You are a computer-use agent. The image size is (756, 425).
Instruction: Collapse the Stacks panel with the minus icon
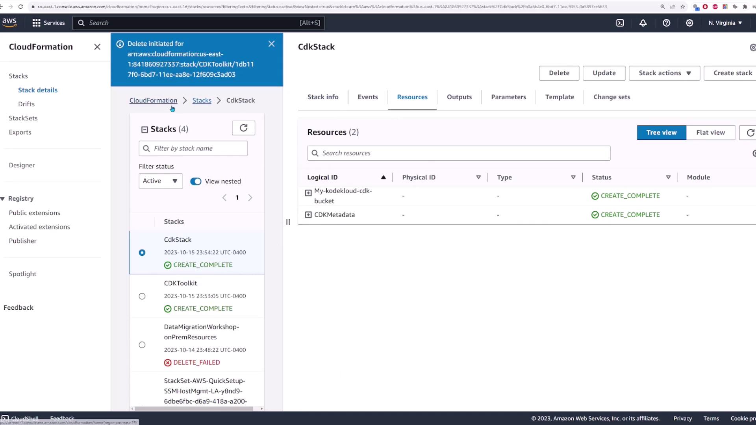click(x=145, y=129)
